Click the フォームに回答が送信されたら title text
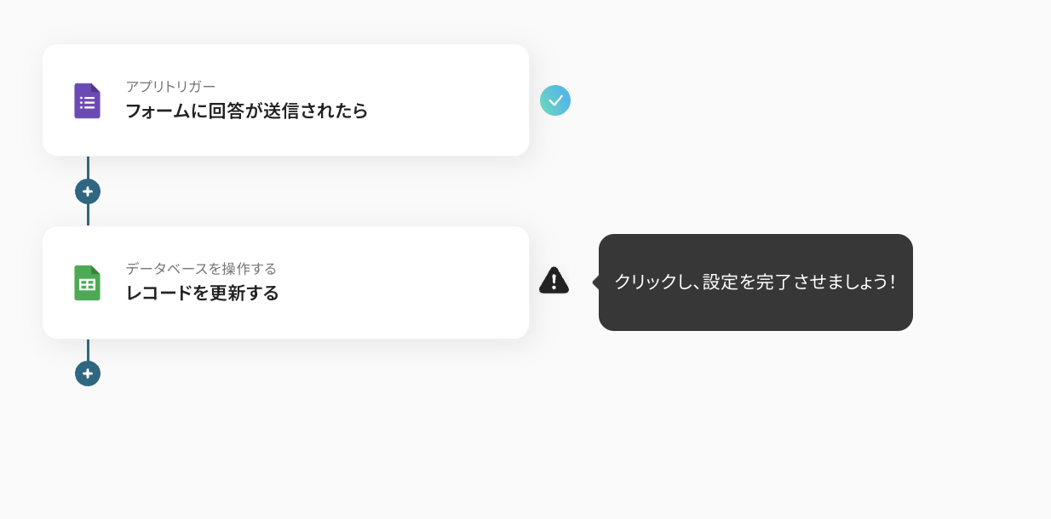This screenshot has height=519, width=1051. pyautogui.click(x=246, y=111)
